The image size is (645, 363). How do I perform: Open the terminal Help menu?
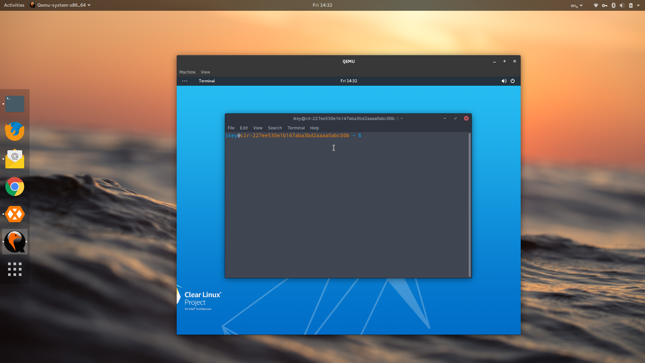pyautogui.click(x=314, y=128)
